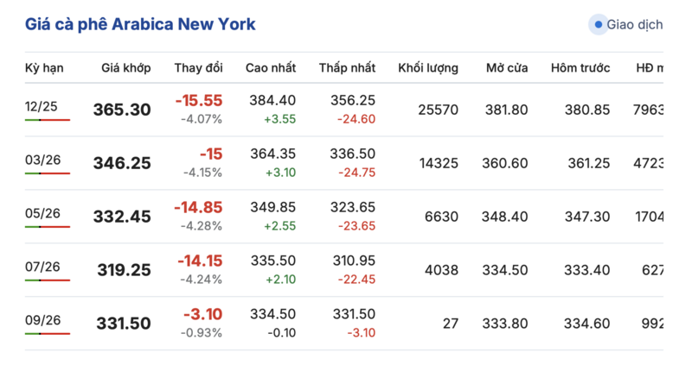692x365 pixels.
Task: Click the Mở cửa column header
Action: click(507, 68)
